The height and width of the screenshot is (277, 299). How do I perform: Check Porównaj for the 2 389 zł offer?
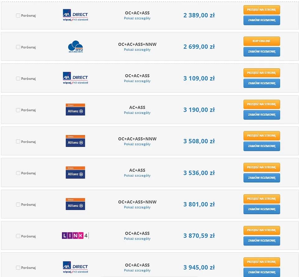click(x=18, y=15)
